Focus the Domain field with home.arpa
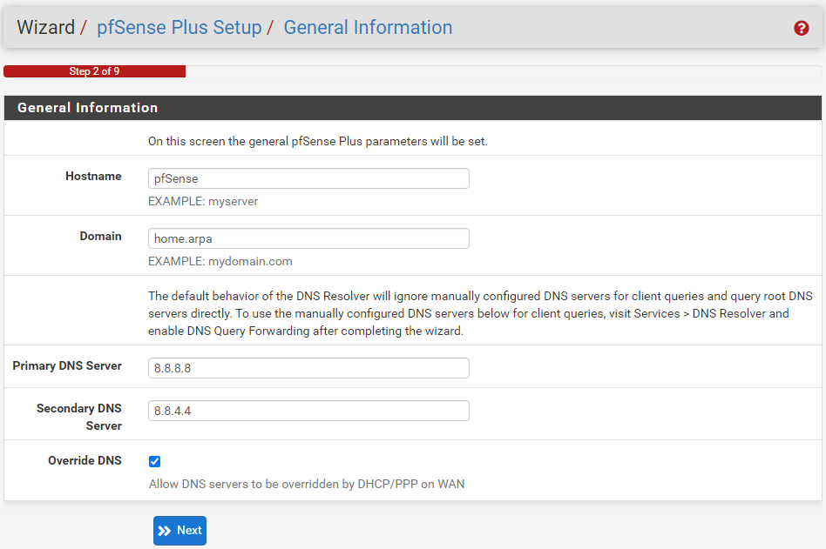The width and height of the screenshot is (826, 549). pyautogui.click(x=308, y=238)
